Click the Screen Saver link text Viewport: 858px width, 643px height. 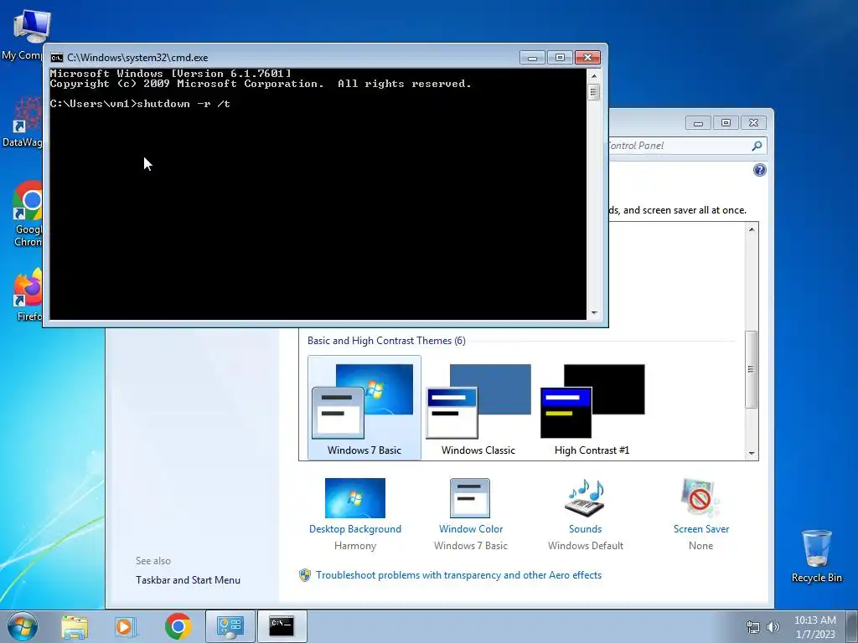click(x=701, y=529)
